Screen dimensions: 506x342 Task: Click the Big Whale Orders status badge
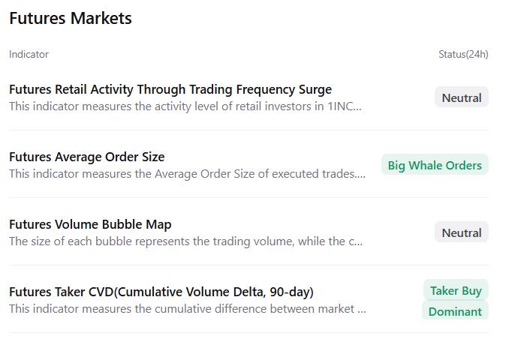(435, 165)
